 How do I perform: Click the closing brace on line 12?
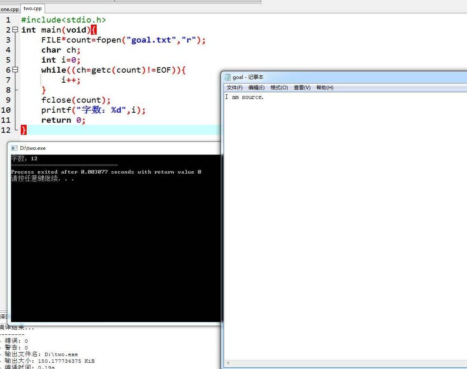(23, 130)
